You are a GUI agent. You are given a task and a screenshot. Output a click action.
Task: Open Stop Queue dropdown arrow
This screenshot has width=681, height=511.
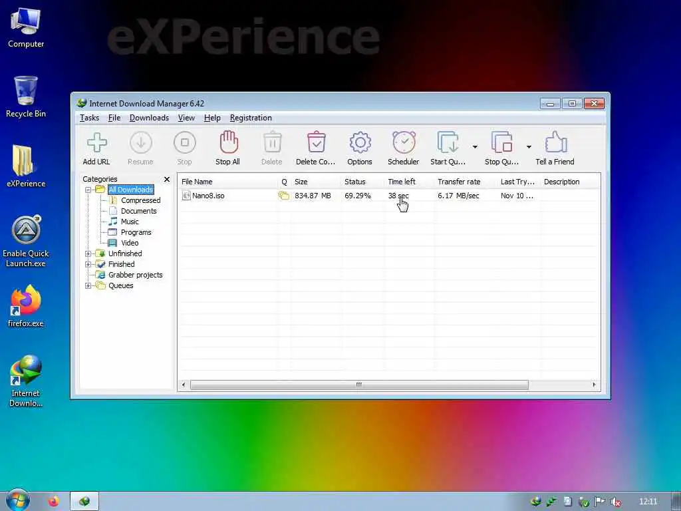[x=529, y=147]
